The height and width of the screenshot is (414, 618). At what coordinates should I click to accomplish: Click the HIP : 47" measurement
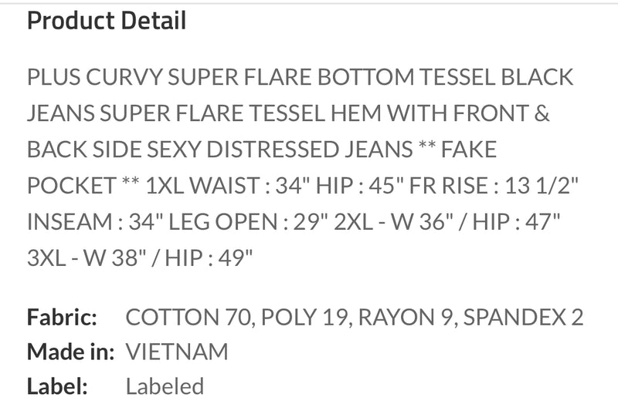[x=516, y=221]
